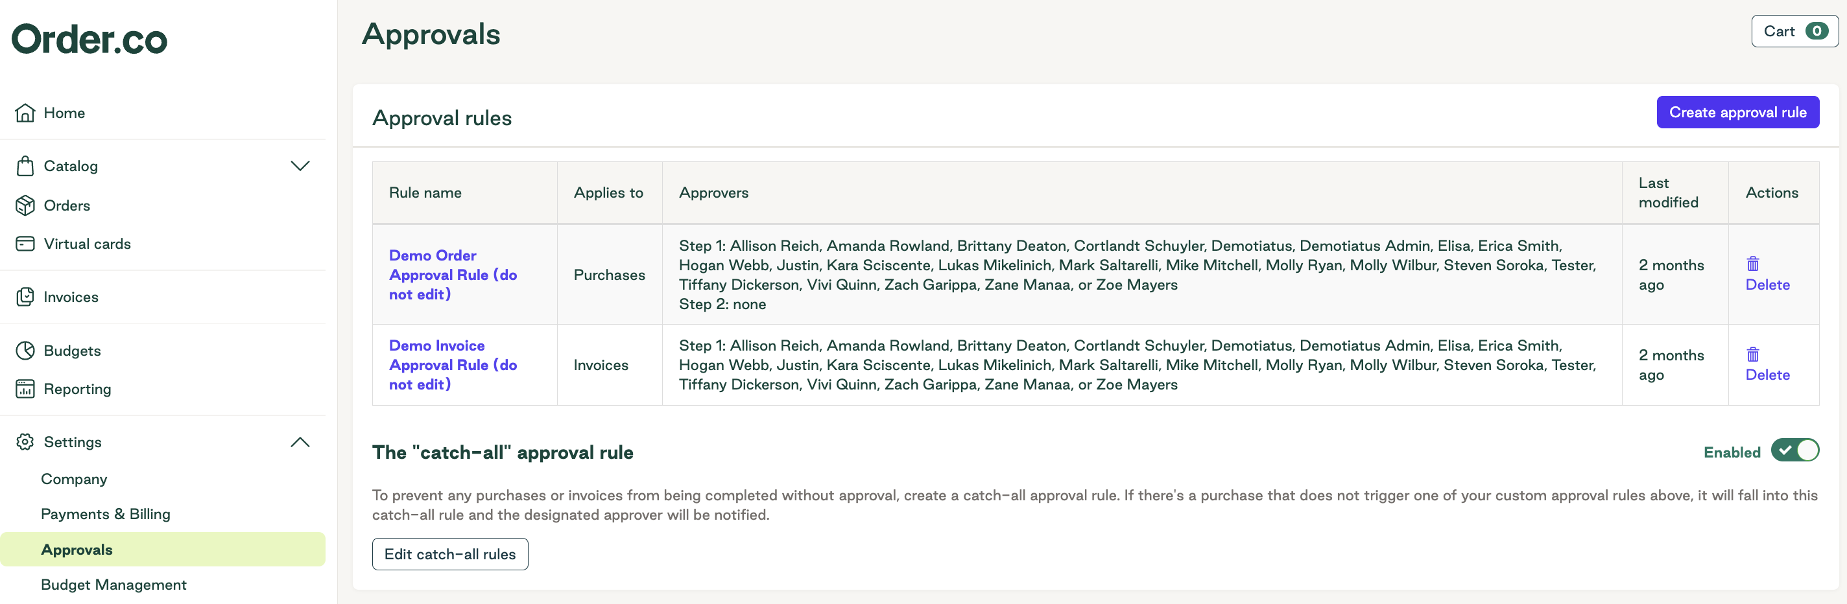
Task: Click the Virtual cards card icon
Action: pos(25,244)
